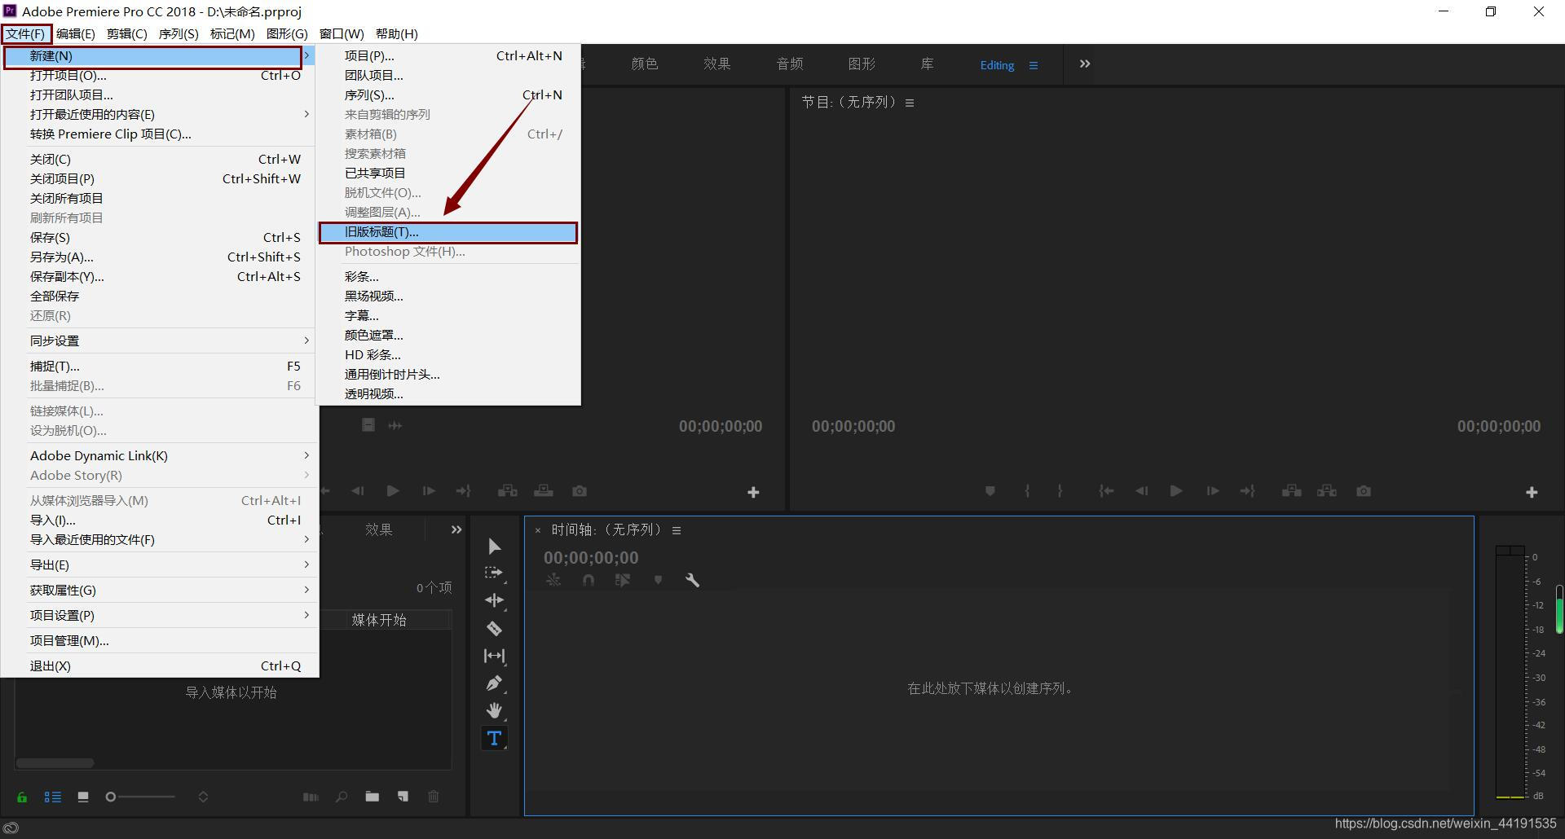Screen dimensions: 1565x839
Task: Create new bin folder in Project panel
Action: click(x=372, y=797)
